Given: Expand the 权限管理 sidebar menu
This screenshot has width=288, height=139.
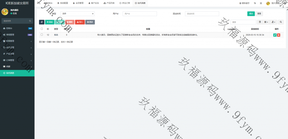Looking at the screenshot, I should 17,41.
